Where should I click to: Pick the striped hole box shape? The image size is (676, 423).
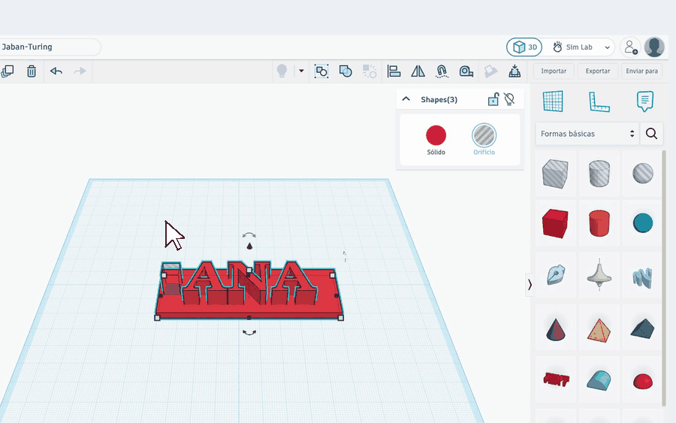click(555, 174)
